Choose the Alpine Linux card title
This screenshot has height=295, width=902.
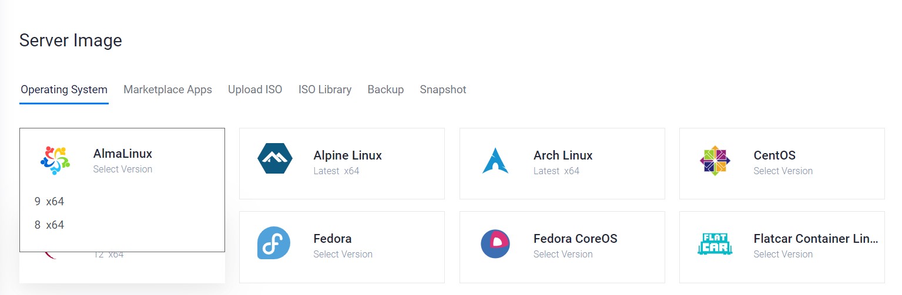(348, 155)
